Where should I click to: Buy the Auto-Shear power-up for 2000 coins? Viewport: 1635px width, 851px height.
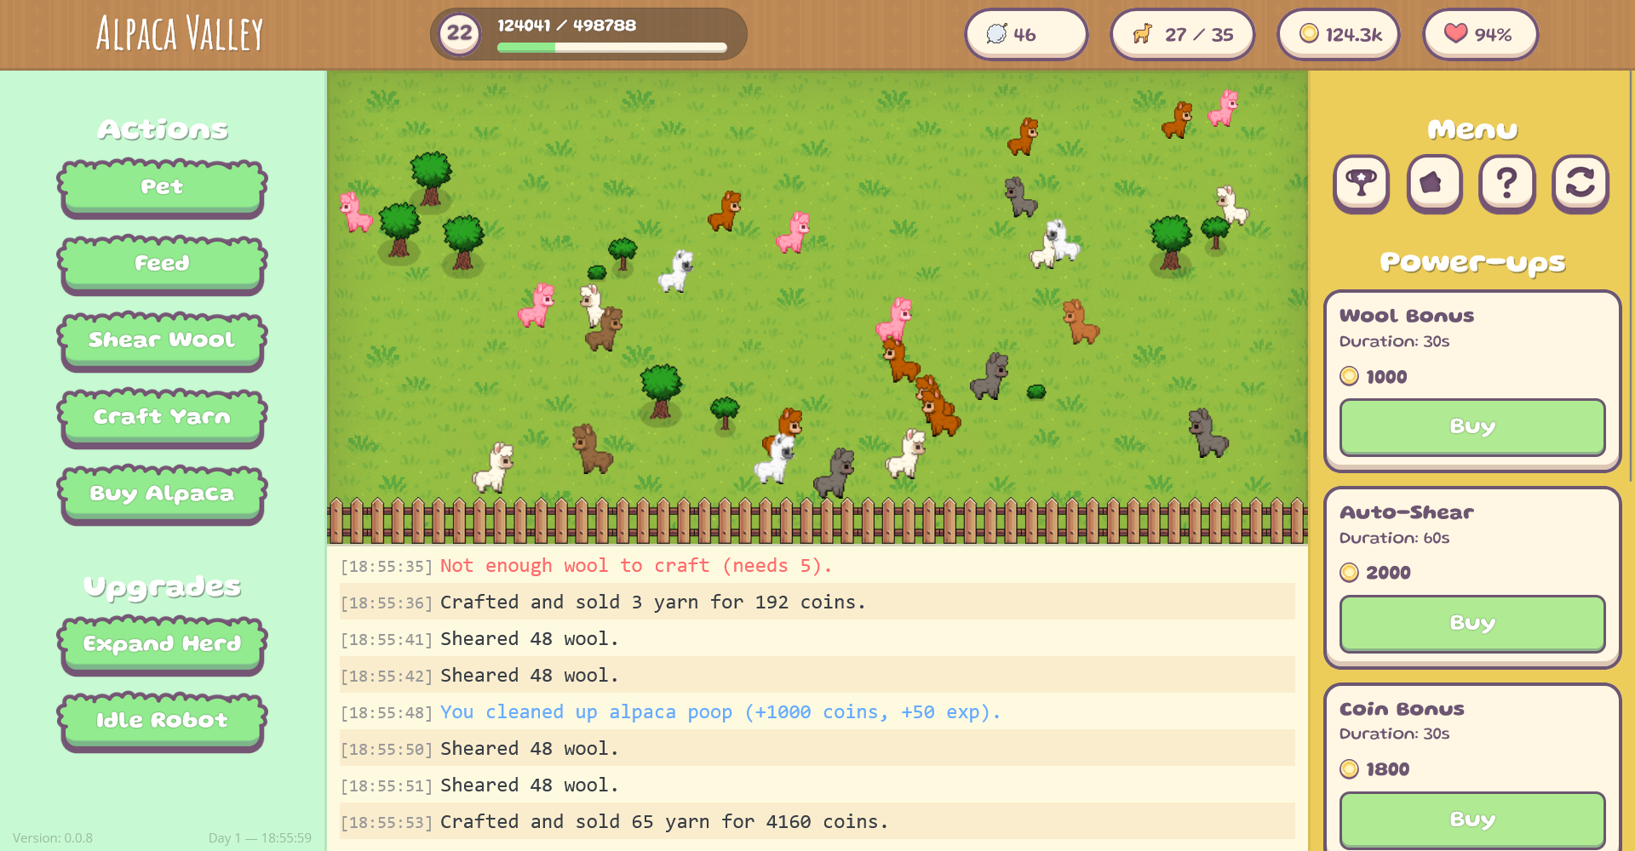tap(1471, 624)
